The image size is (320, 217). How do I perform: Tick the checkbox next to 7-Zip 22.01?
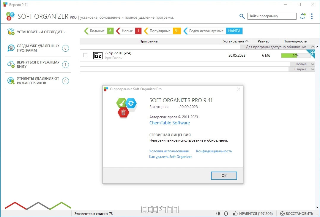pos(85,55)
